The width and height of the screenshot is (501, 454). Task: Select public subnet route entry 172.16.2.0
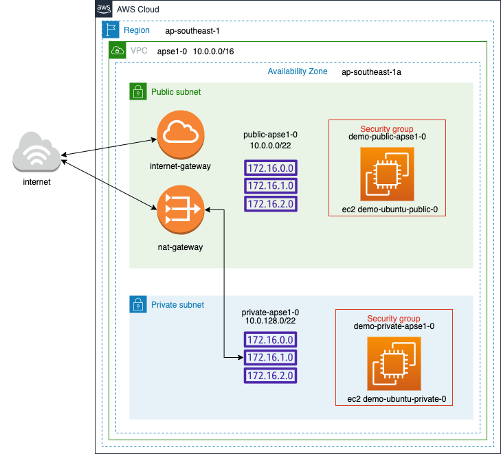271,204
